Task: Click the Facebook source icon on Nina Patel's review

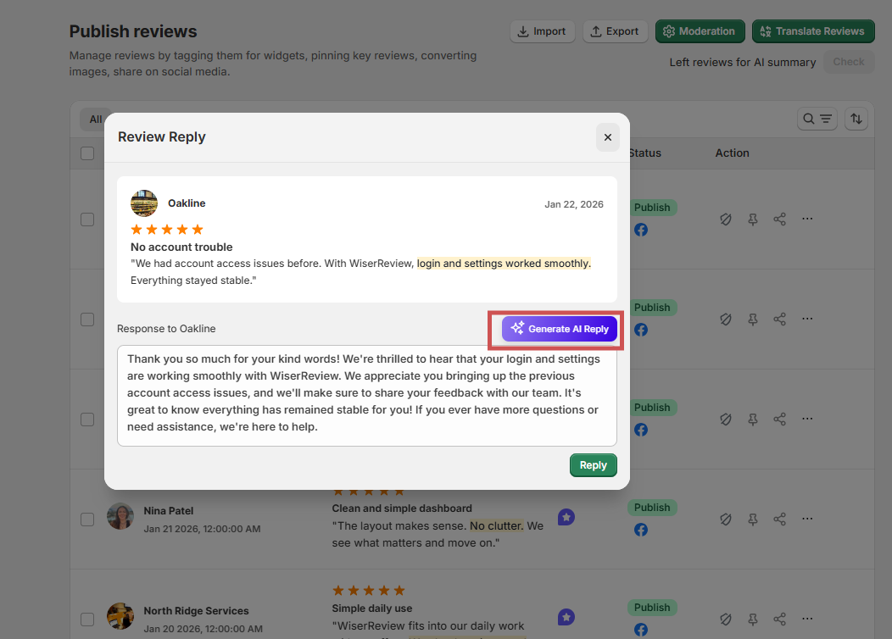Action: (x=640, y=529)
